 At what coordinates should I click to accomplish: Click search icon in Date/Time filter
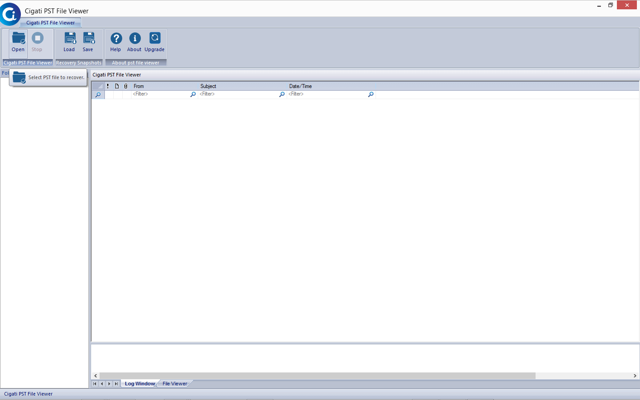(371, 94)
